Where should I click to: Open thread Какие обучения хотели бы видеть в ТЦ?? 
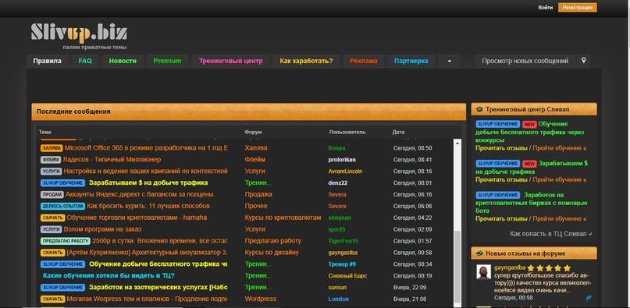(x=109, y=276)
